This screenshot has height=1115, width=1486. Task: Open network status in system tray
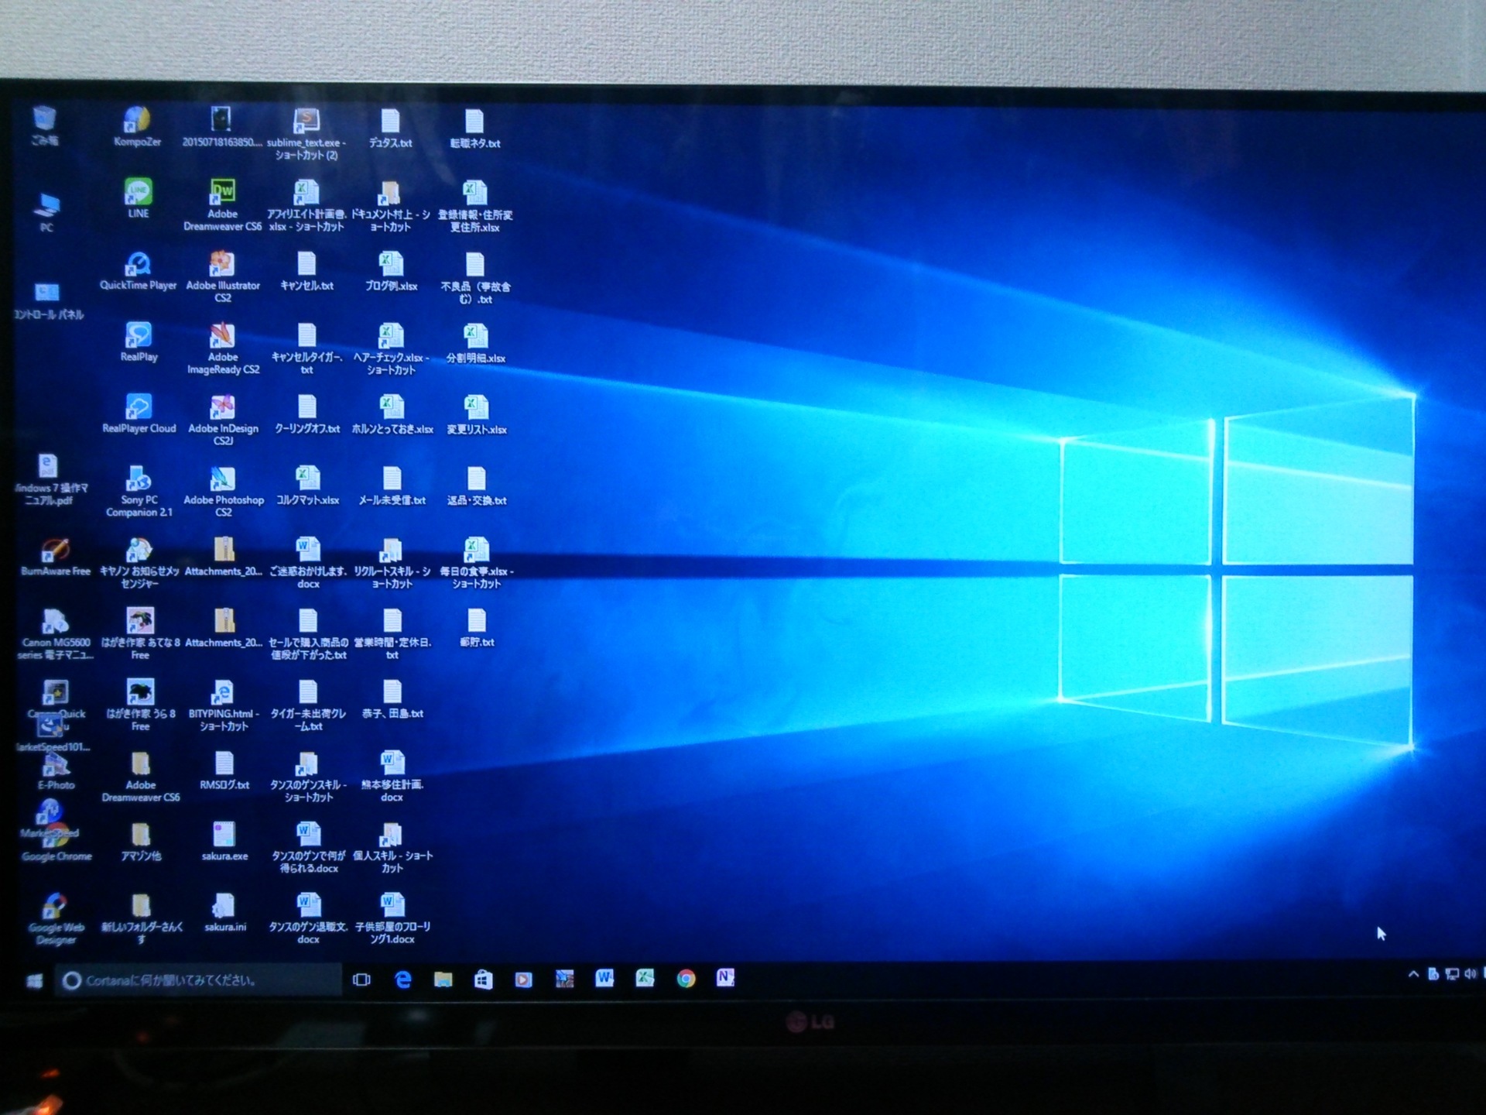1452,974
